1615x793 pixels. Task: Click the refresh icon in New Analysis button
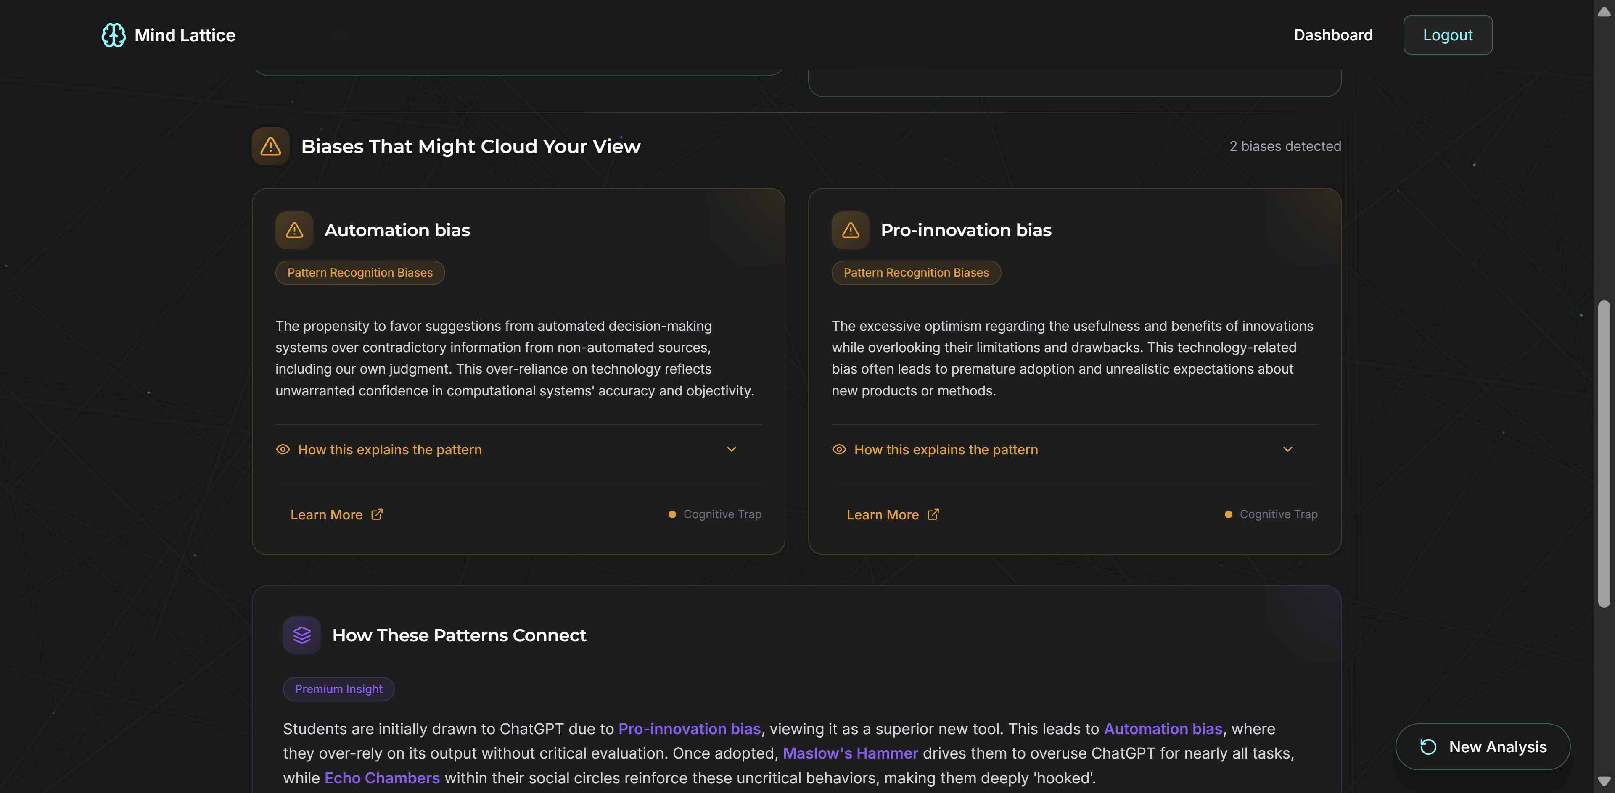point(1428,747)
